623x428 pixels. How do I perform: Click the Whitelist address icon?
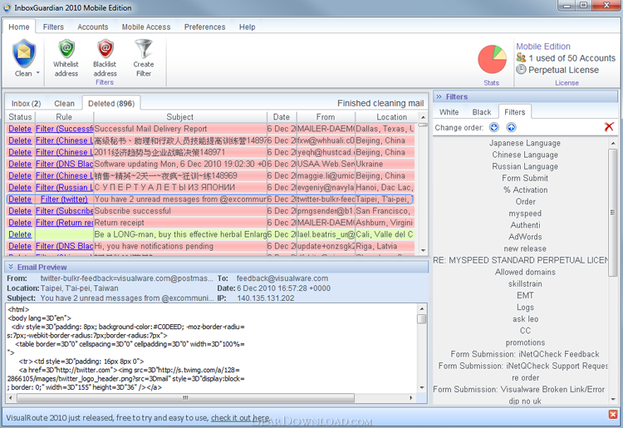point(66,49)
